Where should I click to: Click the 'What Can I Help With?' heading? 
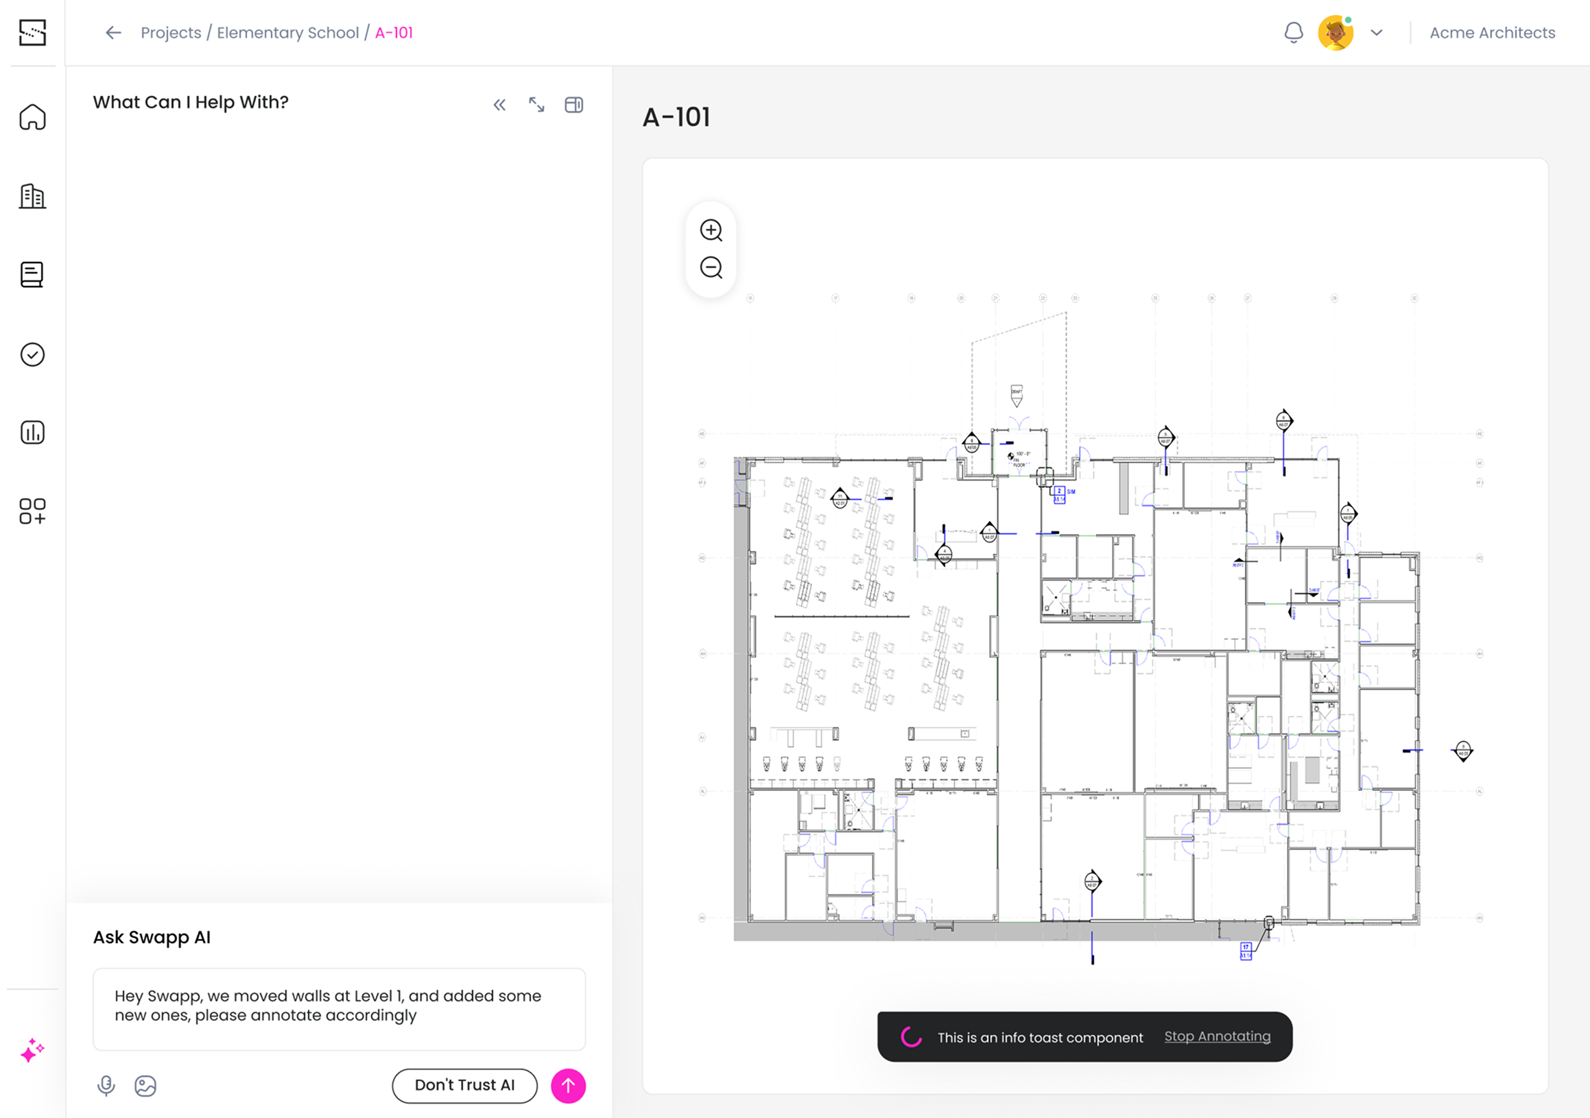(x=191, y=102)
